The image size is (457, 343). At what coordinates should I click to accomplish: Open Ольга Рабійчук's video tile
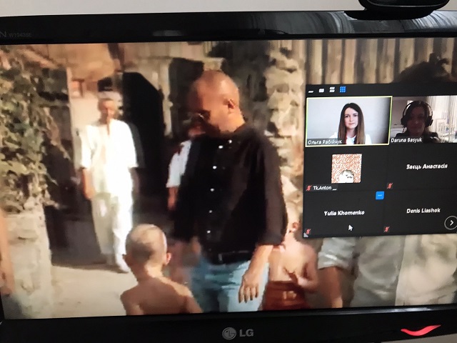[x=349, y=121]
